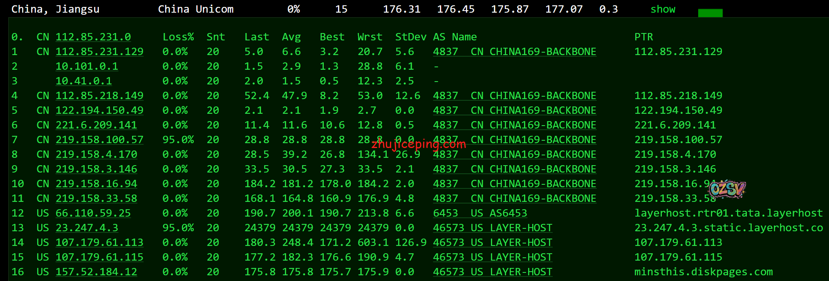
Task: Click the "show" toggle link
Action: point(663,9)
